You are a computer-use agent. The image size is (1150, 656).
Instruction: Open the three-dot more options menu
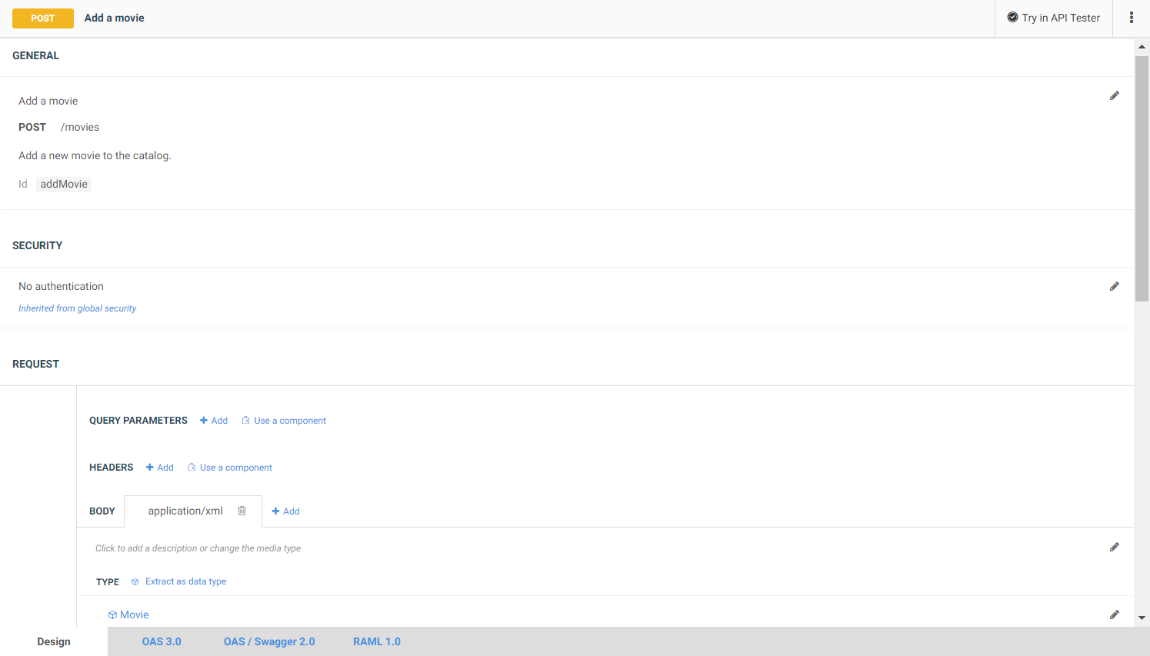(1131, 18)
